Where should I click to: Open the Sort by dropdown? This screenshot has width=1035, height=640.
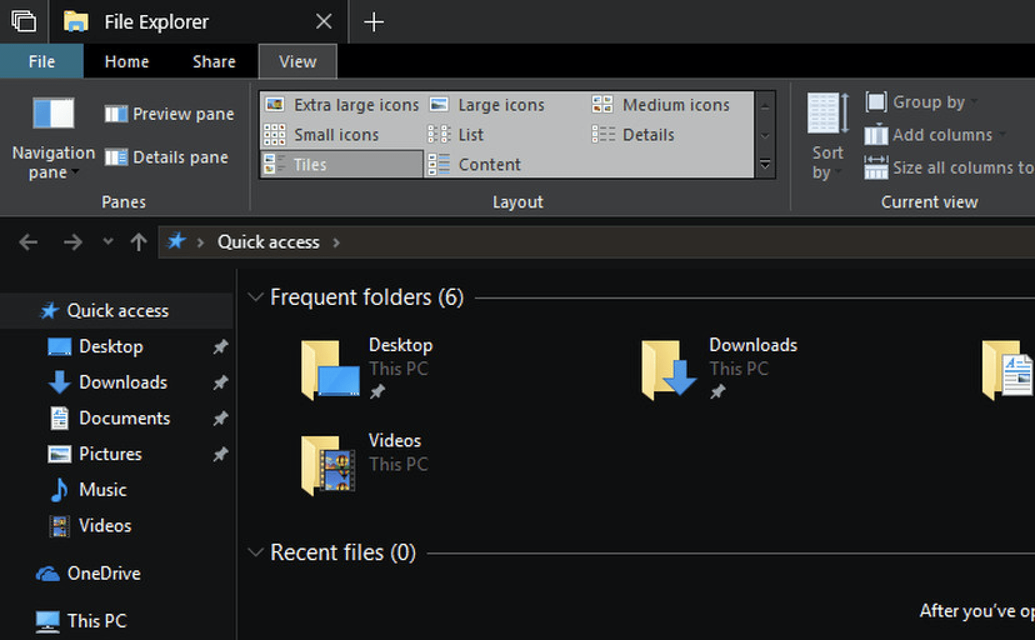(827, 162)
